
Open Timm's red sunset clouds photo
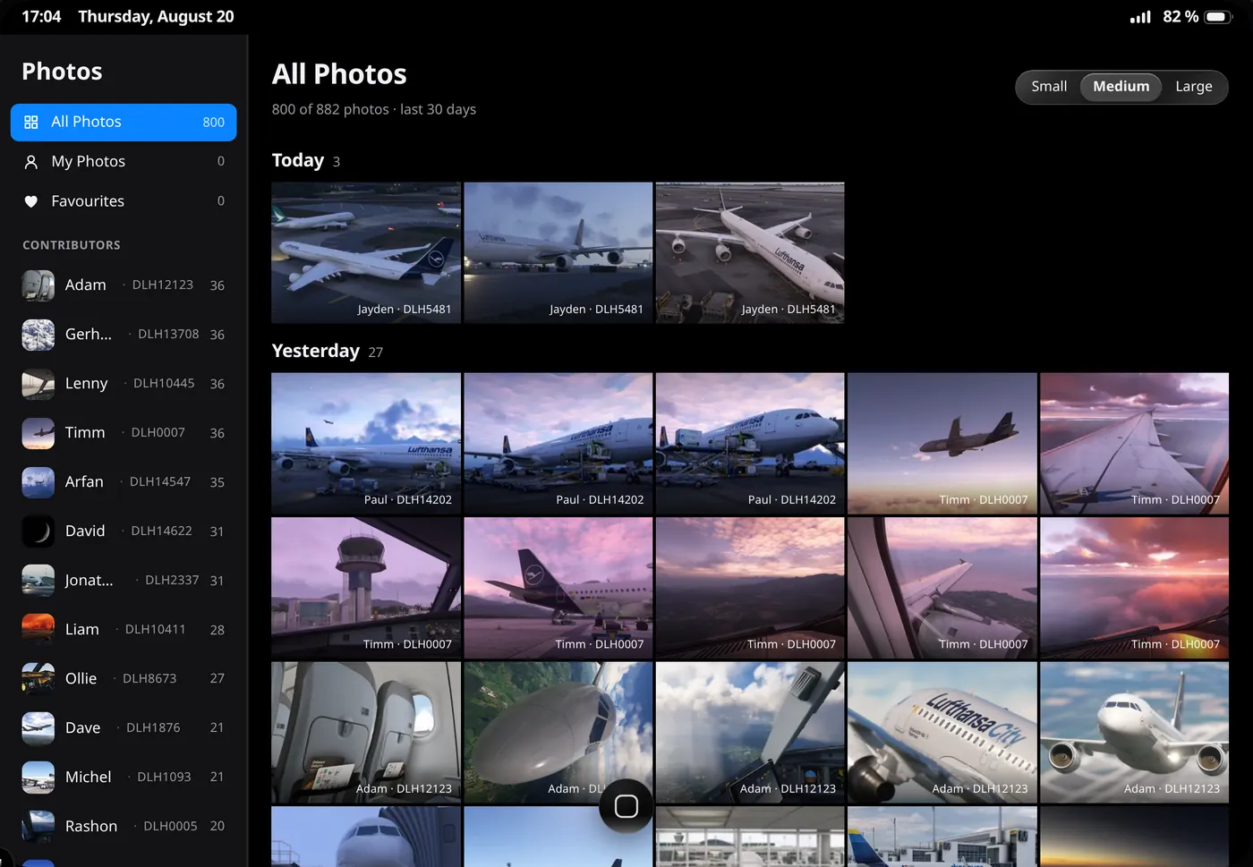click(x=1134, y=588)
